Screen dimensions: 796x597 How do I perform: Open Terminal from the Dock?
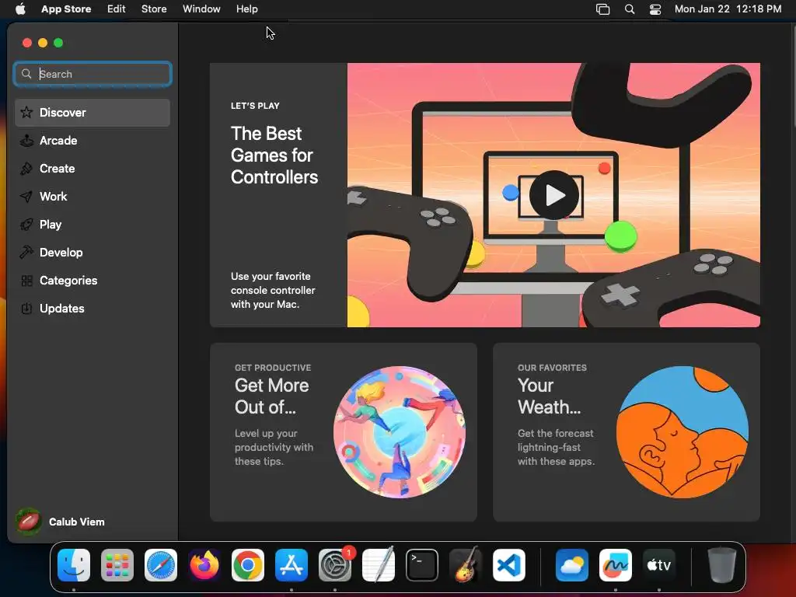click(x=422, y=565)
